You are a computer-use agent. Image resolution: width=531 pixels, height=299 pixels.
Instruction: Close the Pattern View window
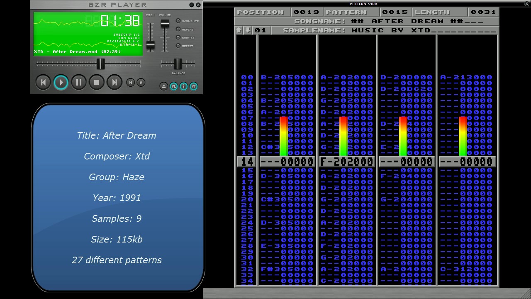527,4
